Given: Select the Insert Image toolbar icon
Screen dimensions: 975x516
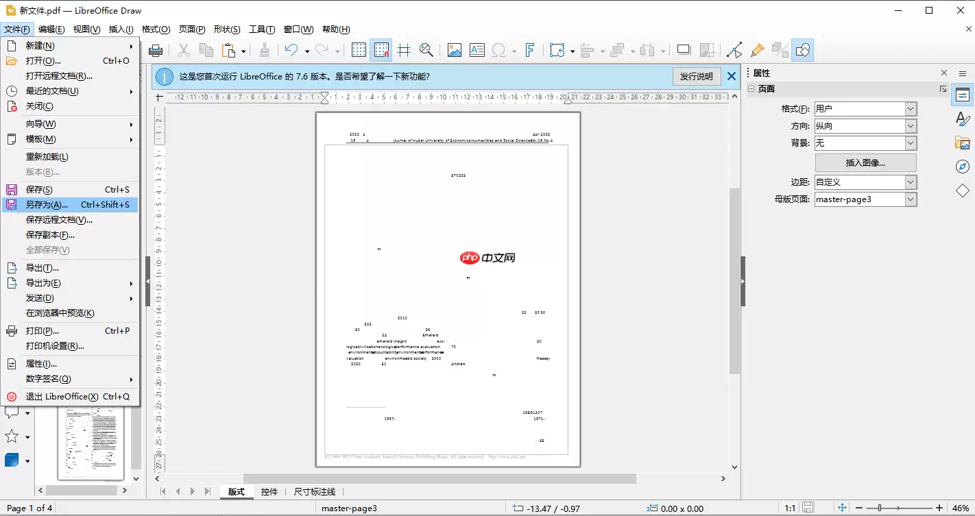Looking at the screenshot, I should tap(453, 49).
